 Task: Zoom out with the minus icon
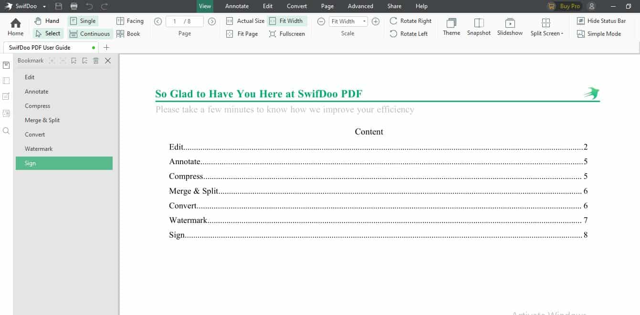point(321,21)
